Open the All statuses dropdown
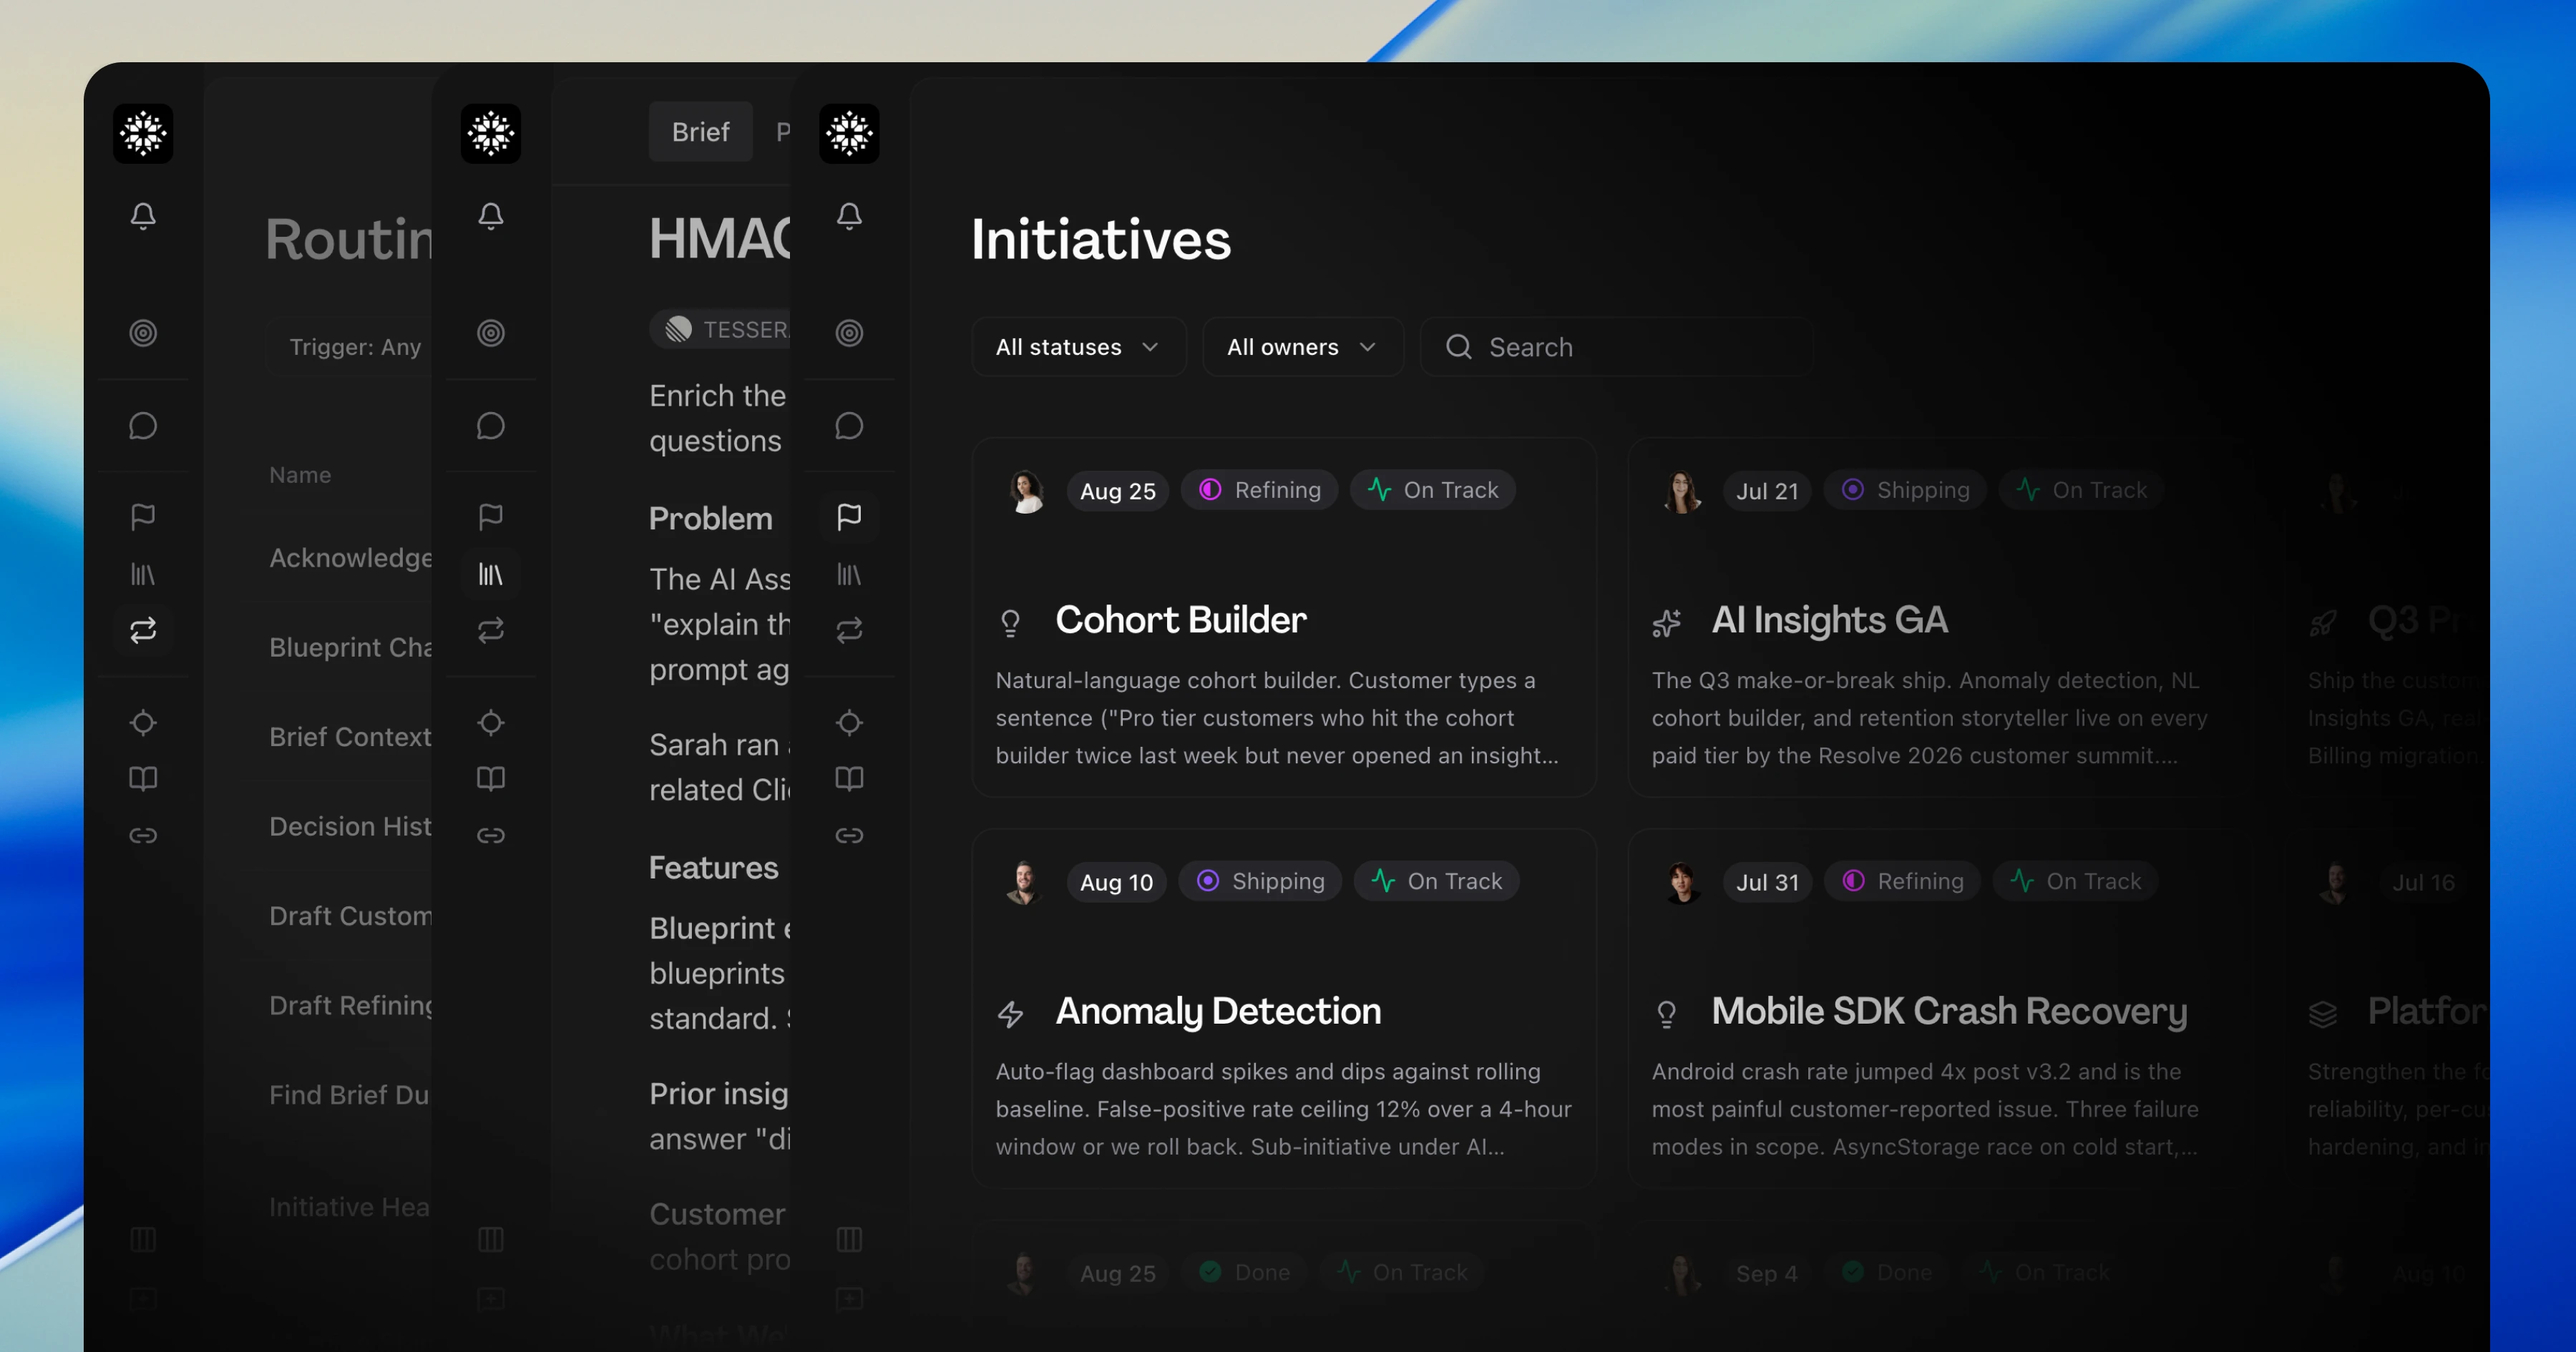This screenshot has width=2576, height=1352. [1079, 347]
